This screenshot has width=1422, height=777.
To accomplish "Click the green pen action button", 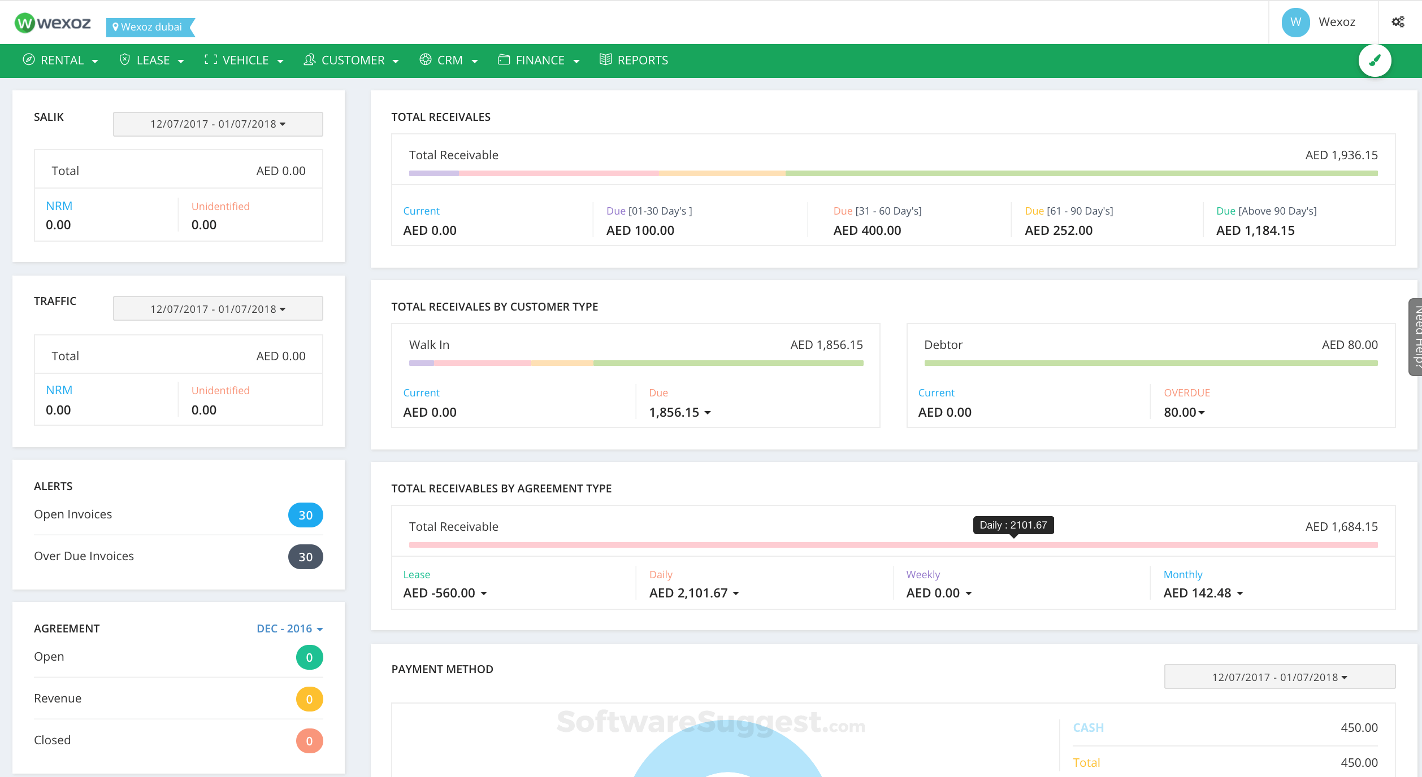I will (1375, 60).
